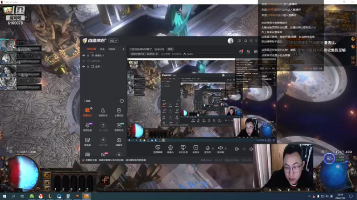Open Windows taskbar search
This screenshot has width=357, height=200.
[x=13, y=196]
